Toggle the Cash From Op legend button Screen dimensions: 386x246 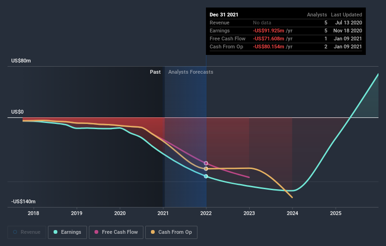(171, 232)
